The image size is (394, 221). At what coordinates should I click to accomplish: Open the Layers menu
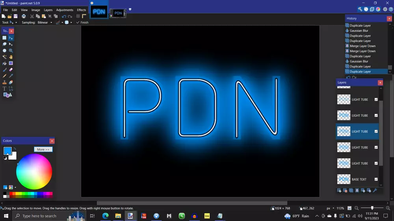point(48,10)
